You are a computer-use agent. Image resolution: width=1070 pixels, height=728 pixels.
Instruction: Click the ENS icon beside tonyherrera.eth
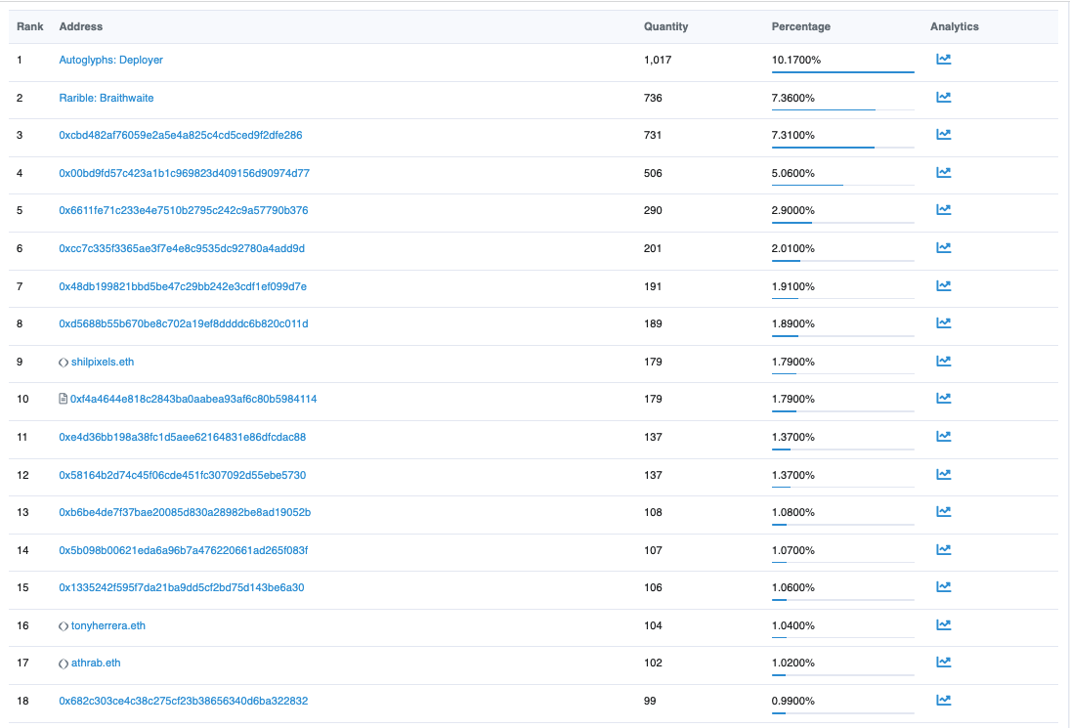(64, 626)
